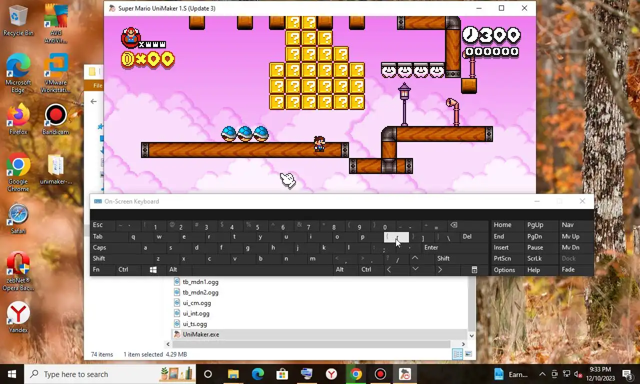Launch Firefox desktop shortcut
This screenshot has height=384, width=640.
tap(18, 119)
